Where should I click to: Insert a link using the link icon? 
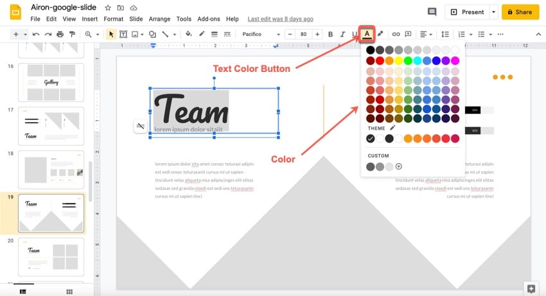396,34
